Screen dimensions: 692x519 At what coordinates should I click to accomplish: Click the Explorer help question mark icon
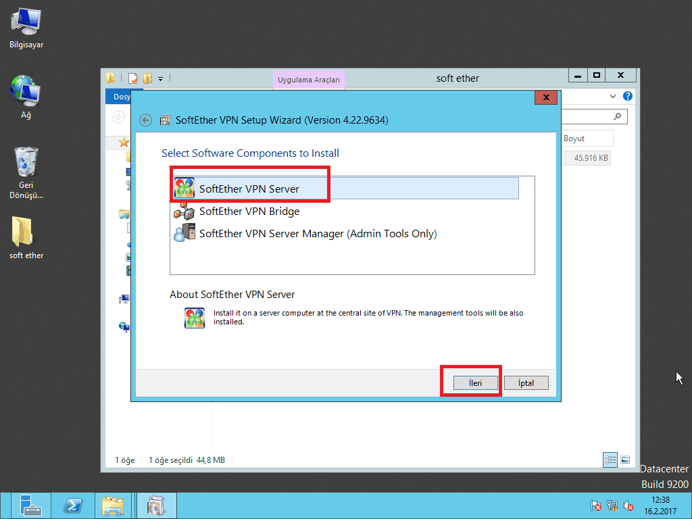tap(628, 96)
